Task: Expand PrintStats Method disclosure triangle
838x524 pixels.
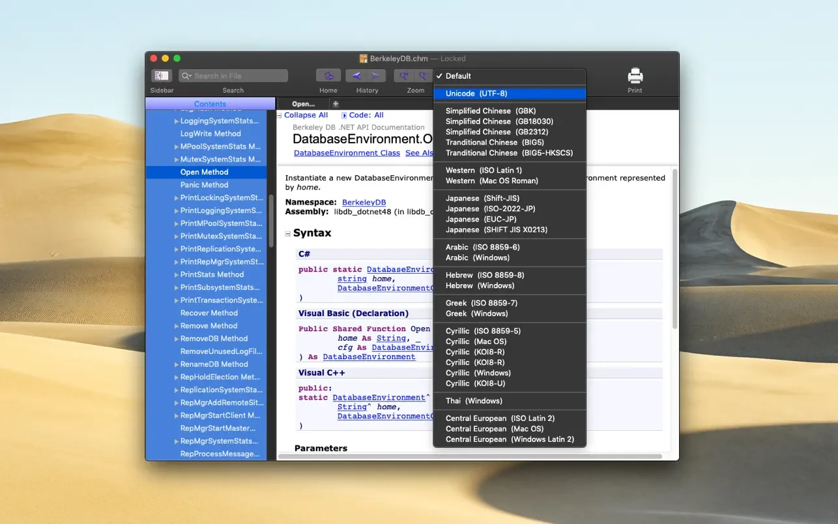Action: [x=176, y=275]
